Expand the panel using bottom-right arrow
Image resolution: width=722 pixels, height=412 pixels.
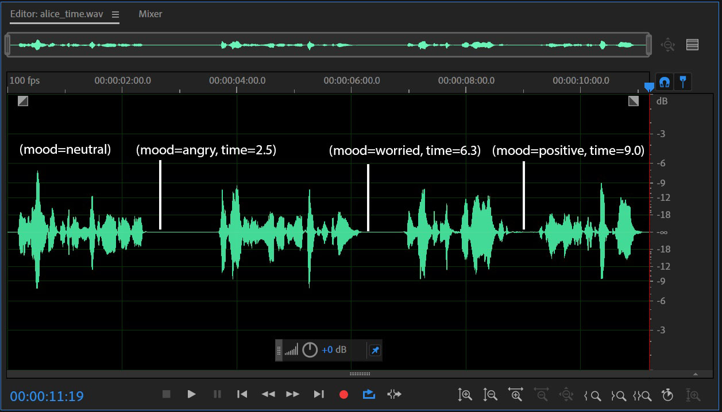click(x=695, y=374)
